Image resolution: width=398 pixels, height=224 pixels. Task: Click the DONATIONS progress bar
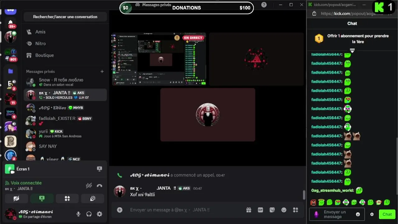click(187, 8)
